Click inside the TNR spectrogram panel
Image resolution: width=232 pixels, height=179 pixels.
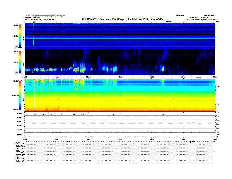pos(120,95)
